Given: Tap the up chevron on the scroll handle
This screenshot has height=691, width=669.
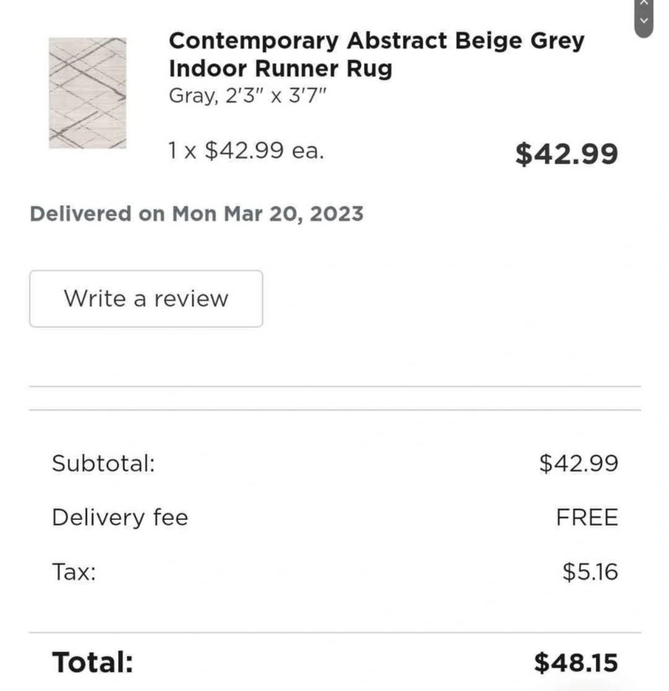Looking at the screenshot, I should pos(644,2).
